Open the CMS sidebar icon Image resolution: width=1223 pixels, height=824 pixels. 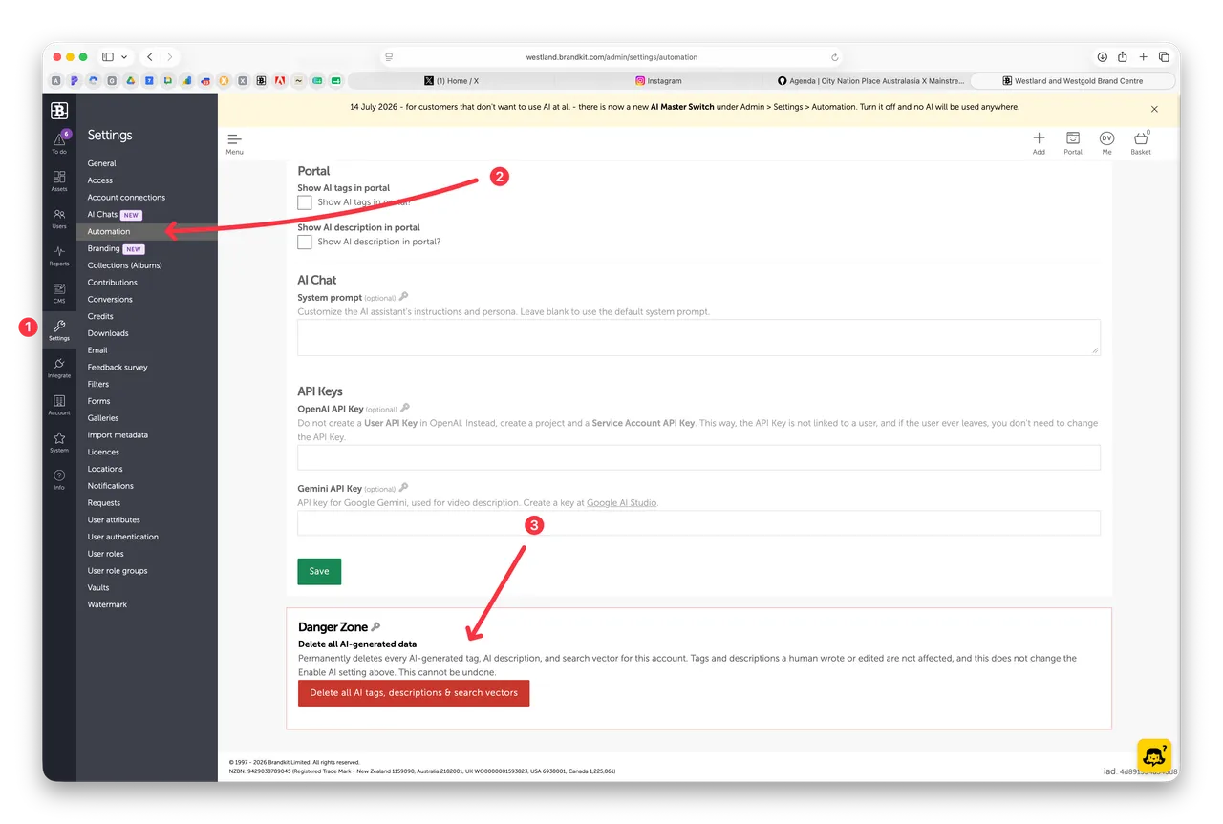[59, 292]
